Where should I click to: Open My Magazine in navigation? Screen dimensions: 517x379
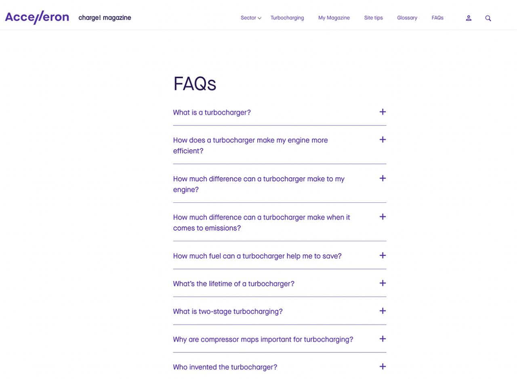[334, 18]
